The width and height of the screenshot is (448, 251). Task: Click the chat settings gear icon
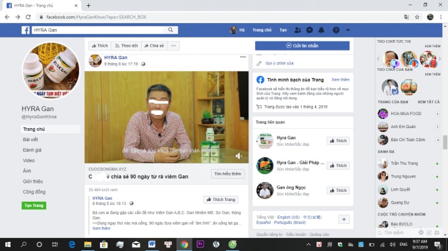click(421, 233)
